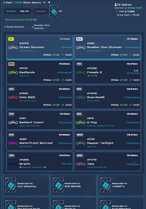Image resolution: width=146 pixels, height=209 pixels.
Task: Open the Female X horse name
Action: [94, 72]
